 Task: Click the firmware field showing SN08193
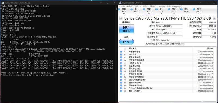(x=169, y=22)
